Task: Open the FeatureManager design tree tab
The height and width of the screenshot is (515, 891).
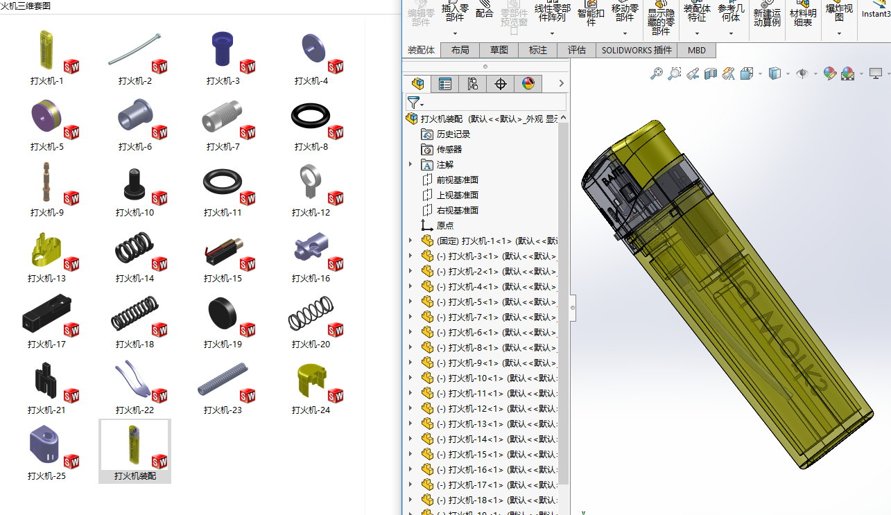Action: click(417, 84)
